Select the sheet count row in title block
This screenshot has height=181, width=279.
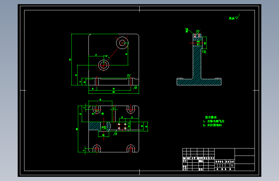tap(225, 169)
